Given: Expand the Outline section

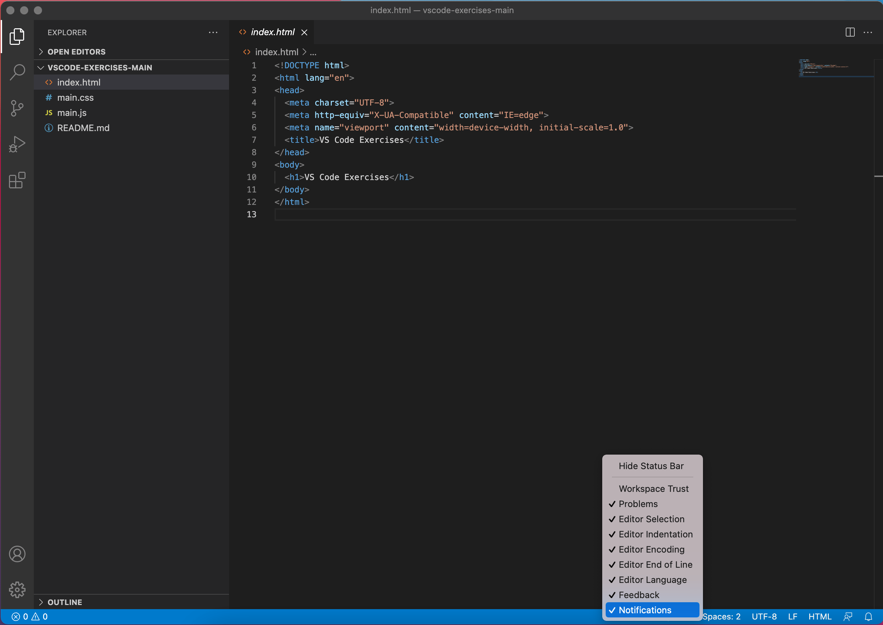Looking at the screenshot, I should (65, 602).
